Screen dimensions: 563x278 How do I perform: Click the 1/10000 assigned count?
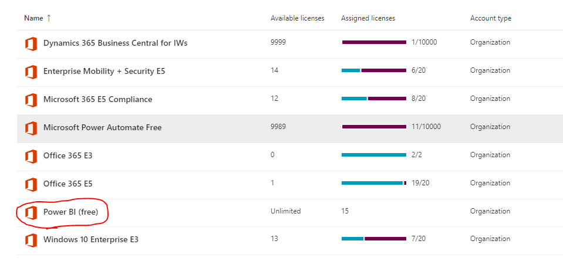click(x=424, y=42)
